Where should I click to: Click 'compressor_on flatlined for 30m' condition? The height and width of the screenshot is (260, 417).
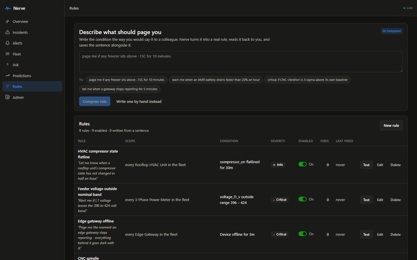(x=240, y=165)
